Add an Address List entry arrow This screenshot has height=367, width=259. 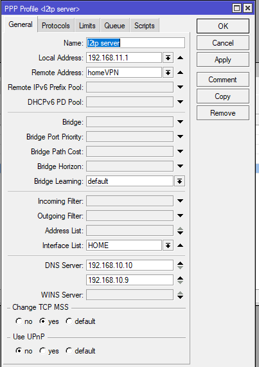[x=180, y=233]
